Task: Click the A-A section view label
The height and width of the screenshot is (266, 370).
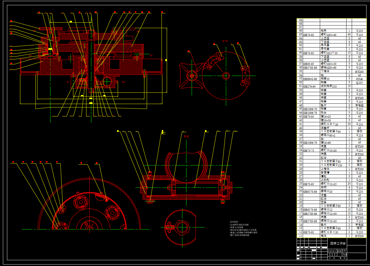Action: click(225, 41)
